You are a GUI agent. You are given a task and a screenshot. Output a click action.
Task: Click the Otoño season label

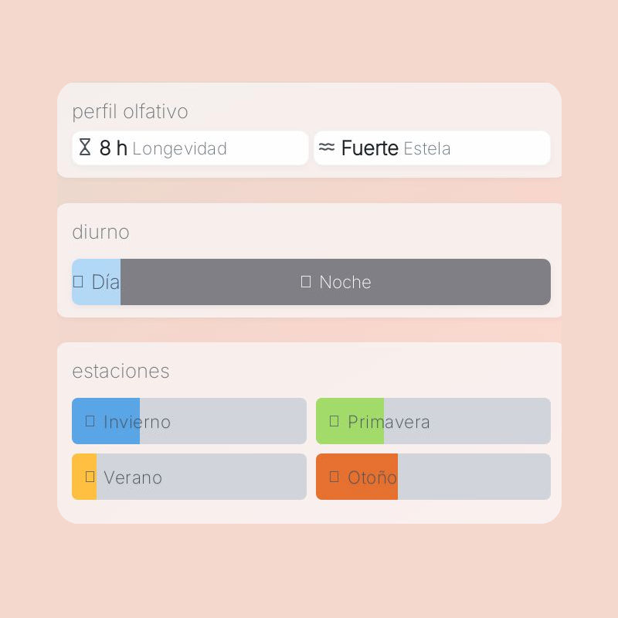pos(372,477)
